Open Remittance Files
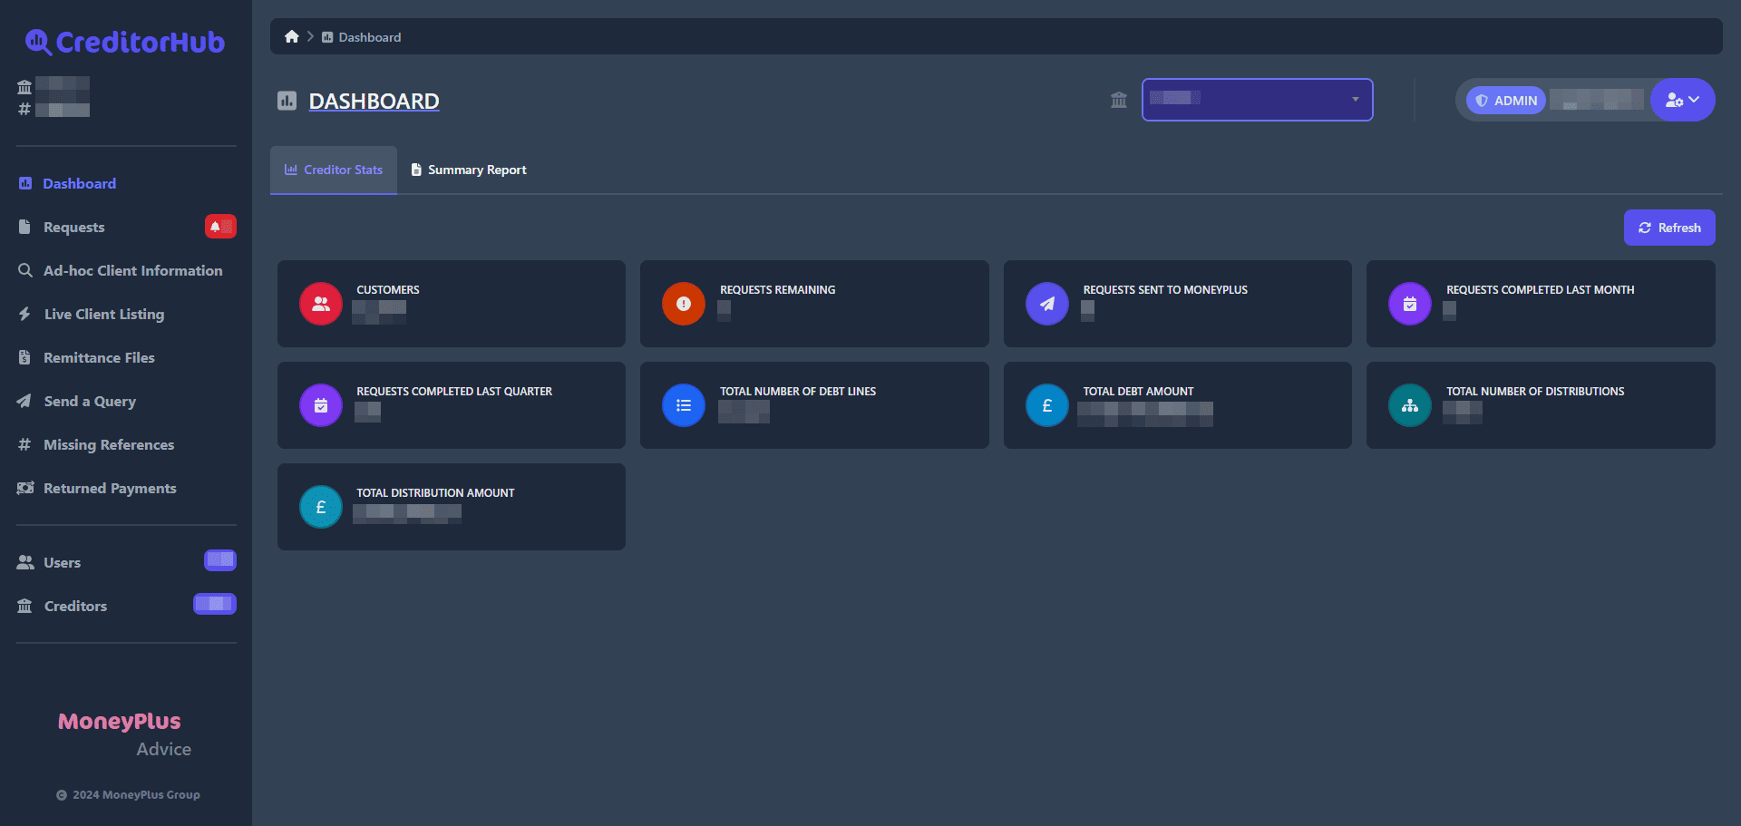Viewport: 1741px width, 826px height. 86,357
